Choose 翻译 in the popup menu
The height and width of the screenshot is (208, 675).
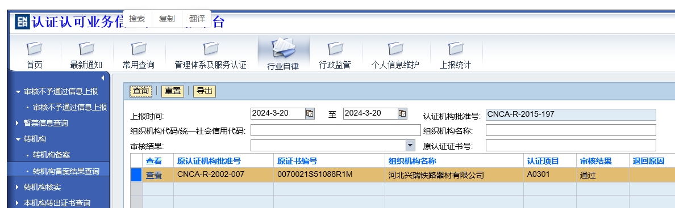click(197, 19)
